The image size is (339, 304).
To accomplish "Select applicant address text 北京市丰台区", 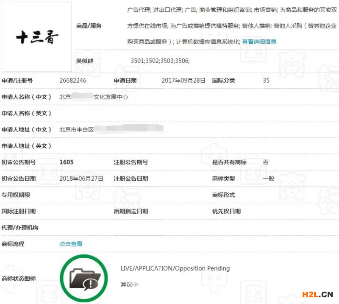I will coord(76,129).
